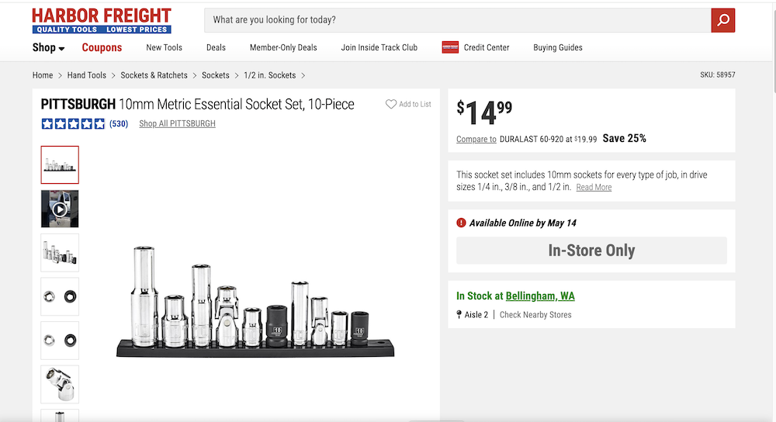Viewport: 776px width, 422px height.
Task: Click the Aisle 2 location pin icon
Action: point(459,315)
